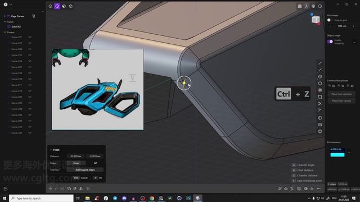Disable the Enable snapping switch
This screenshot has width=360, height=202.
click(330, 42)
